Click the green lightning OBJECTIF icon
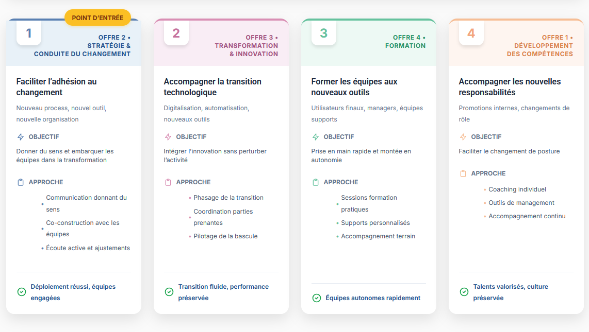The image size is (589, 332). coord(316,137)
